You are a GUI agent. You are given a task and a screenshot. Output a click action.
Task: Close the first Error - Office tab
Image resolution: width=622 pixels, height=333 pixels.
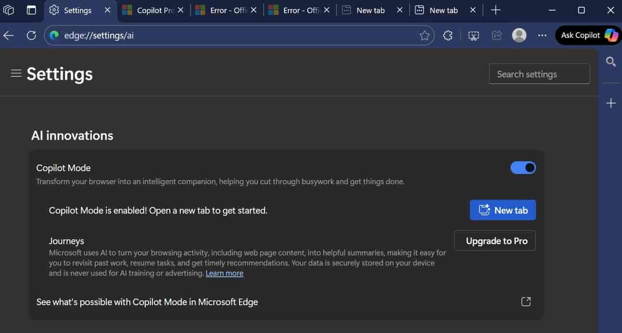254,10
